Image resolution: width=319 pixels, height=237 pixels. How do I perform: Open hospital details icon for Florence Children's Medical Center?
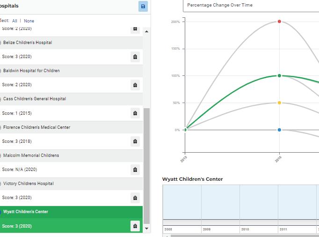click(x=135, y=141)
